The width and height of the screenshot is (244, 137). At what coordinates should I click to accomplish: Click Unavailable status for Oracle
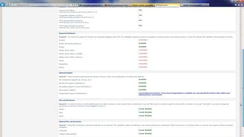point(143,60)
